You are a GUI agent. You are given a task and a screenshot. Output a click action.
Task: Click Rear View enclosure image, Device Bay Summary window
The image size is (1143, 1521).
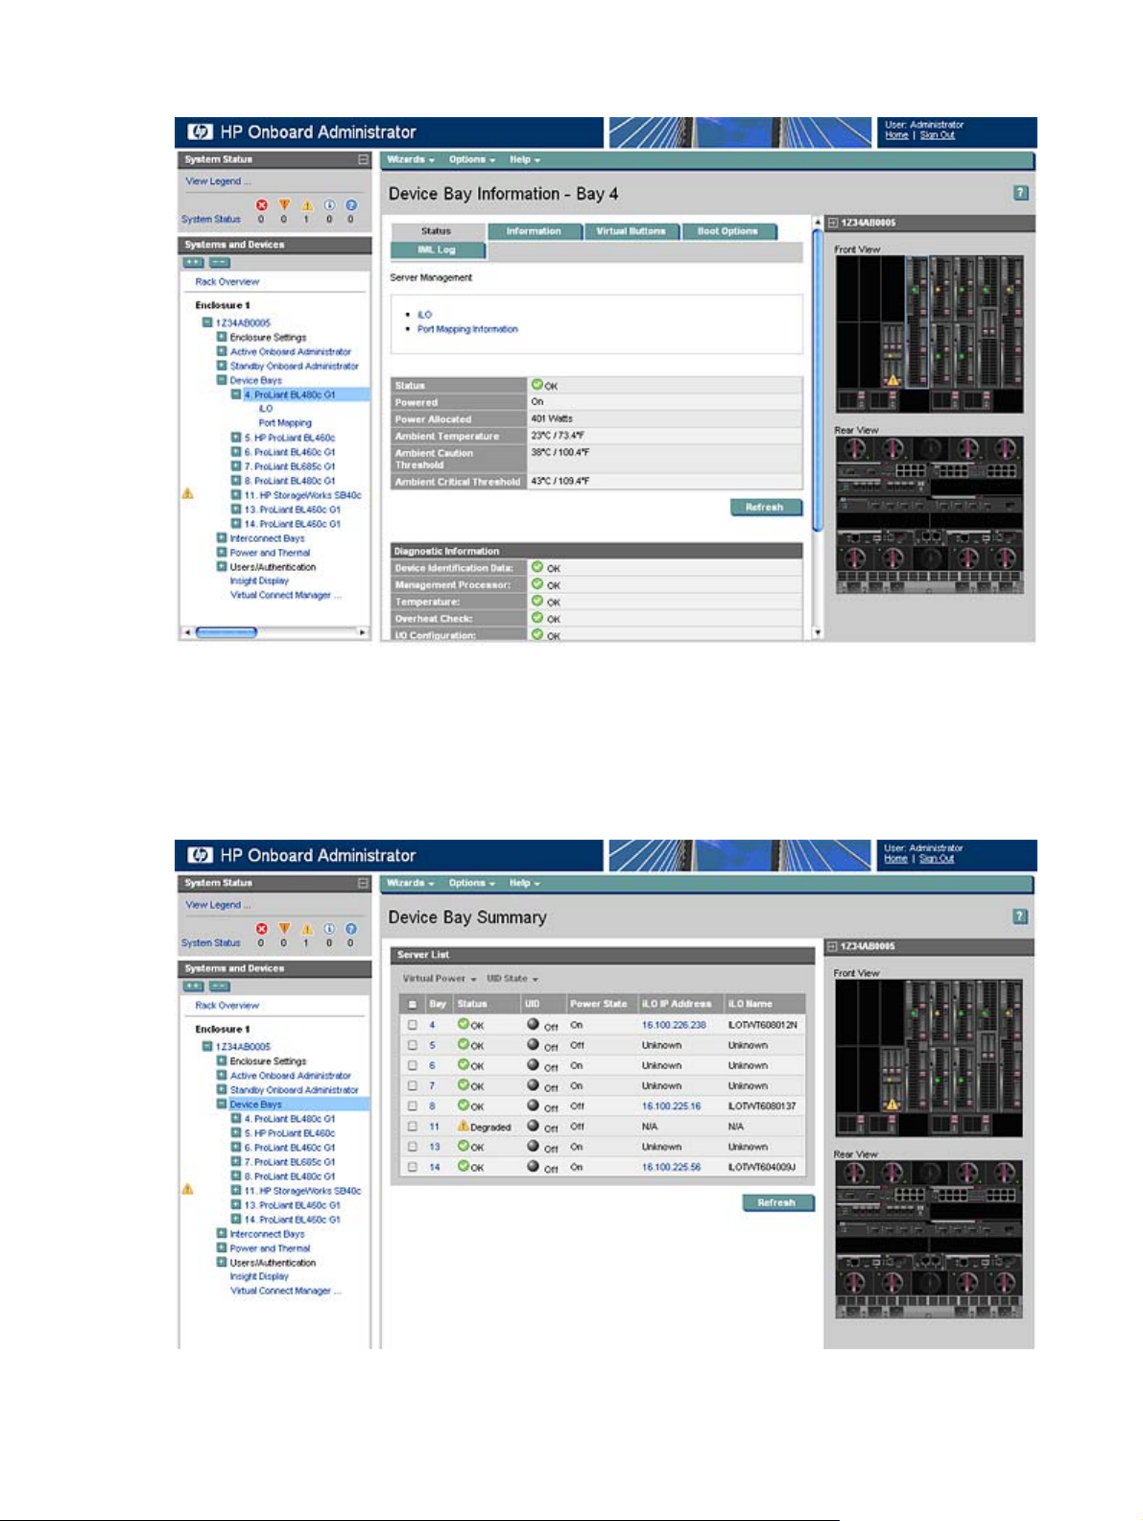click(x=929, y=1239)
